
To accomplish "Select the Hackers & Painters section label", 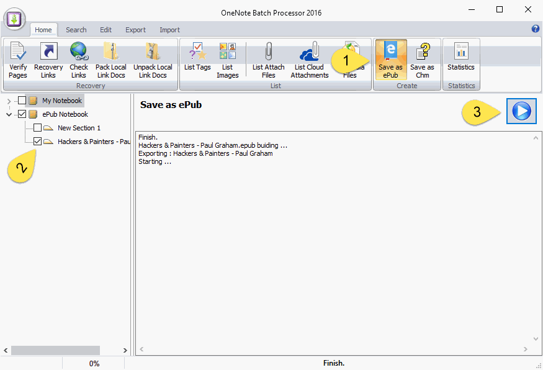I will coord(94,142).
